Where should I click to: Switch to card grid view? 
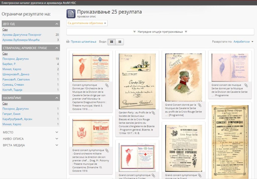(112, 42)
